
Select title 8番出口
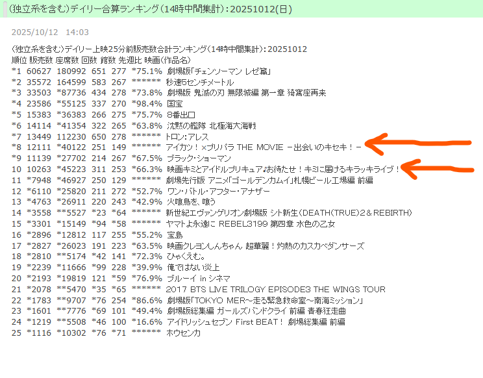[181, 115]
